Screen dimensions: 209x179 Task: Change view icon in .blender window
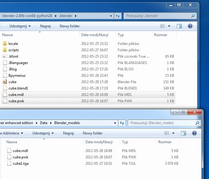coord(163,26)
